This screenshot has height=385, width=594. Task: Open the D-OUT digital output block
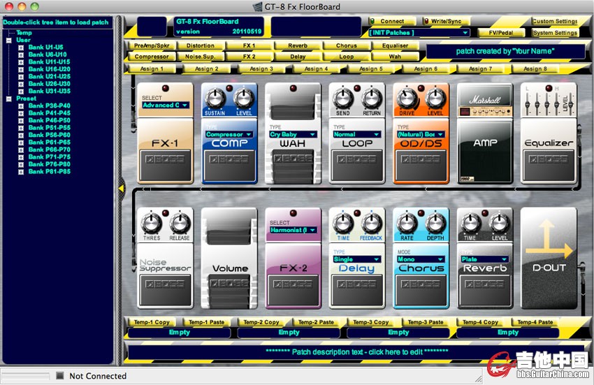(549, 258)
